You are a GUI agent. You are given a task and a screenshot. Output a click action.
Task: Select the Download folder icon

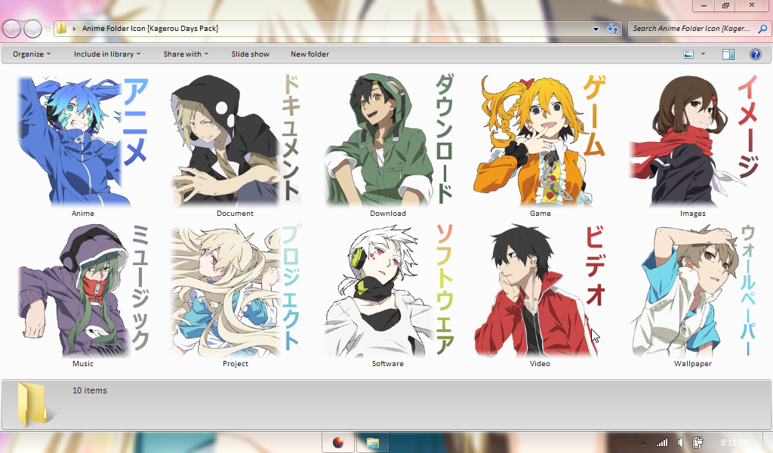coord(388,140)
